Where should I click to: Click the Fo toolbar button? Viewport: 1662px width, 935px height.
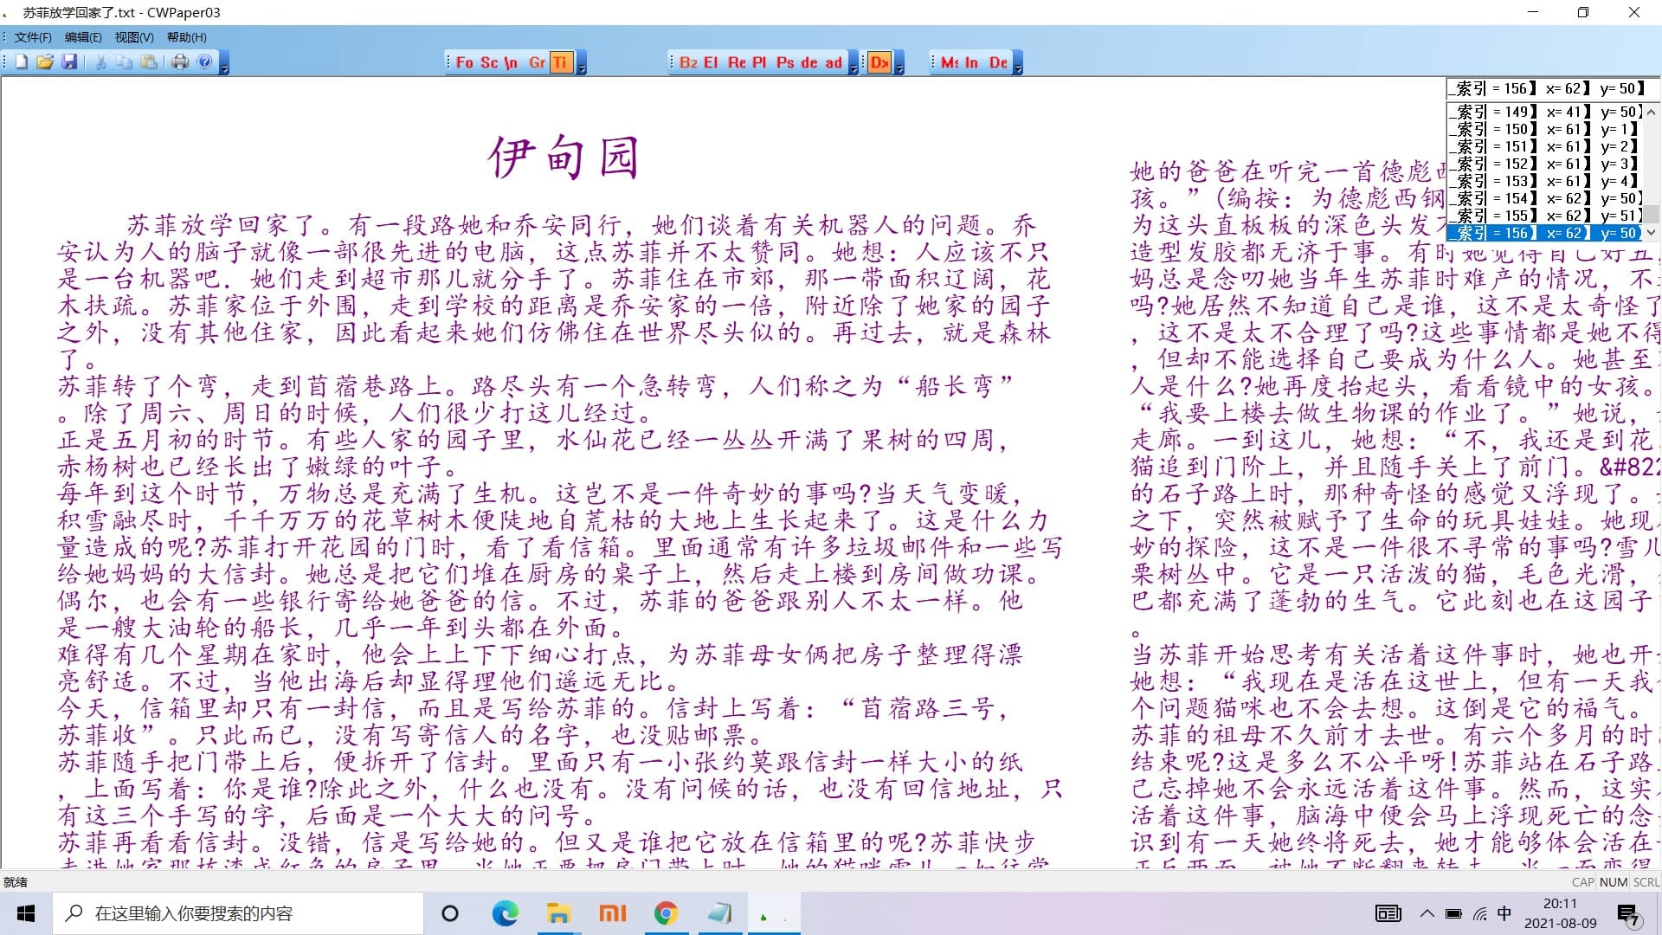coord(465,62)
